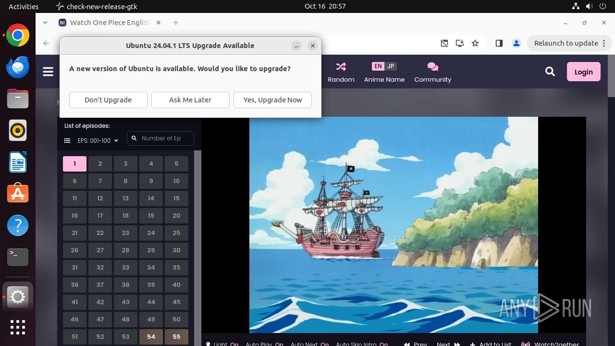Open Google Chrome from the dock
The width and height of the screenshot is (615, 346).
(18, 36)
